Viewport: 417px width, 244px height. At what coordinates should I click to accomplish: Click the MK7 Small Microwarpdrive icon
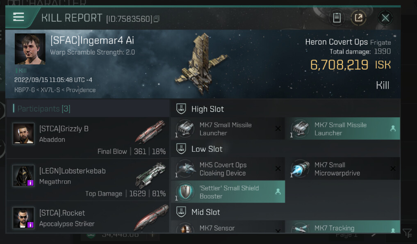click(300, 169)
